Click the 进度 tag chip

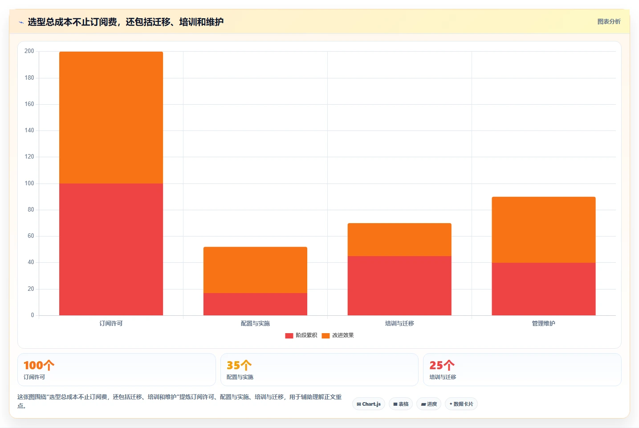pyautogui.click(x=429, y=404)
